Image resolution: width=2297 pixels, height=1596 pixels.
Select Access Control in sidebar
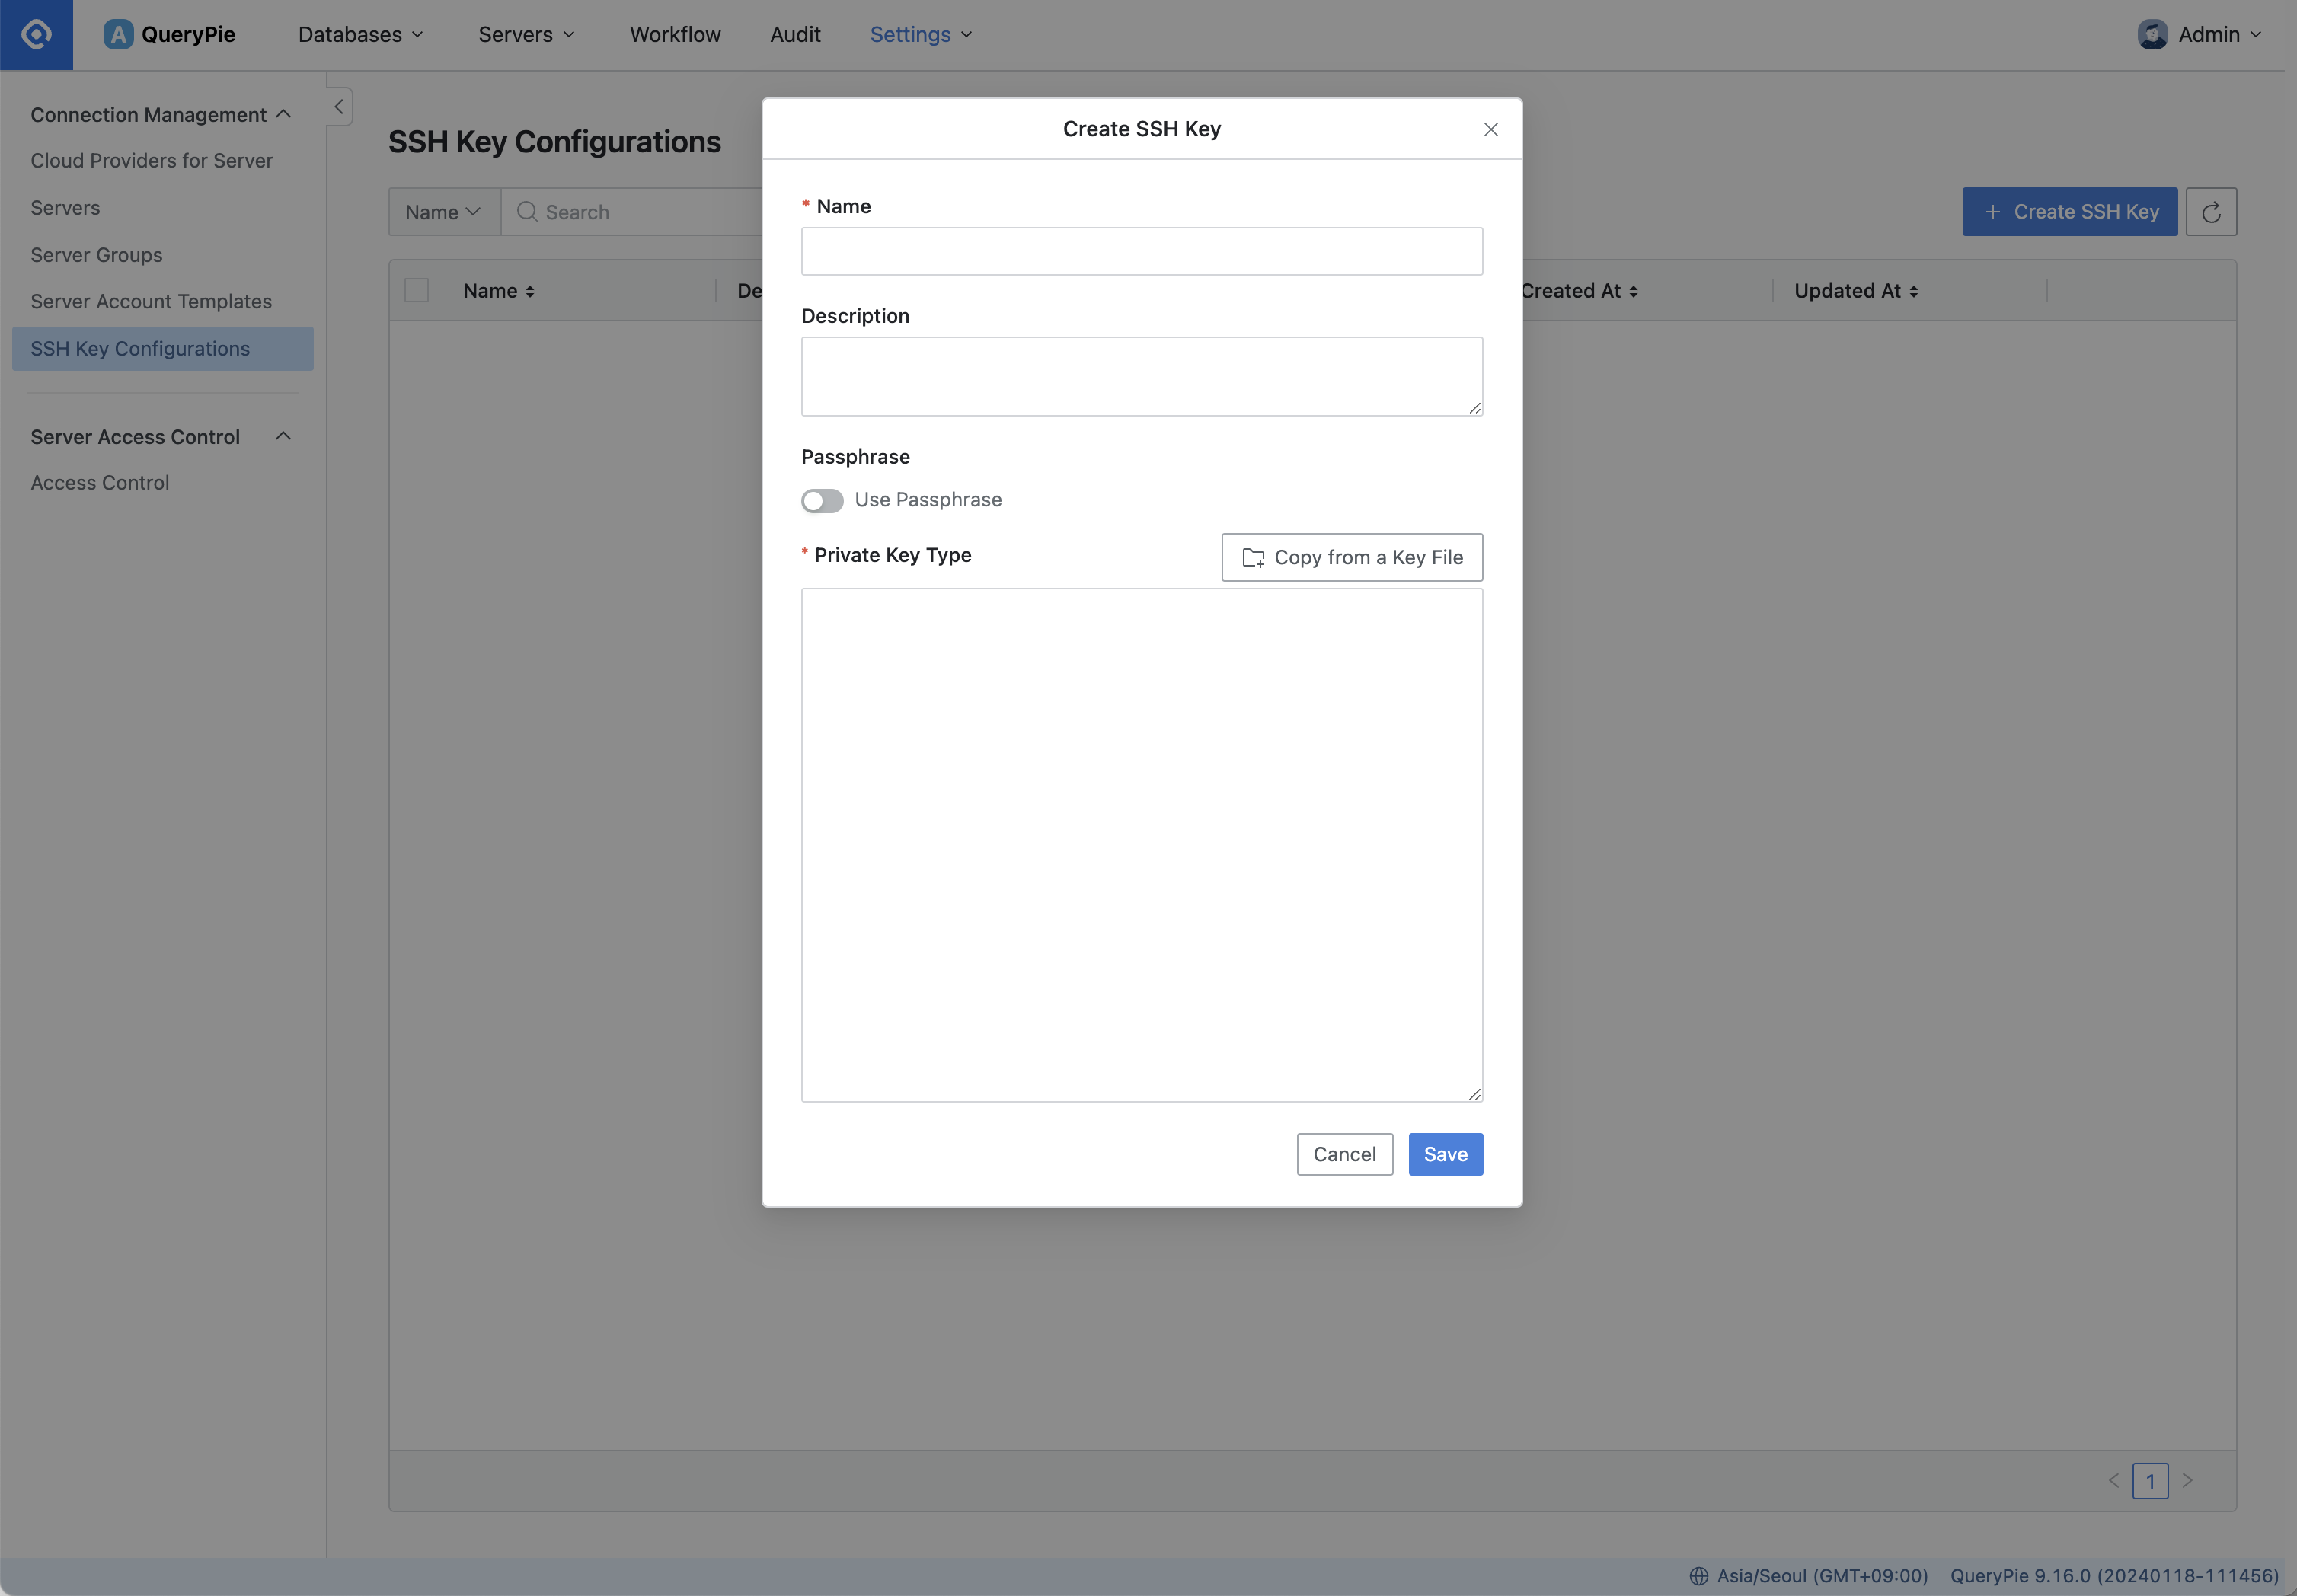pos(100,483)
